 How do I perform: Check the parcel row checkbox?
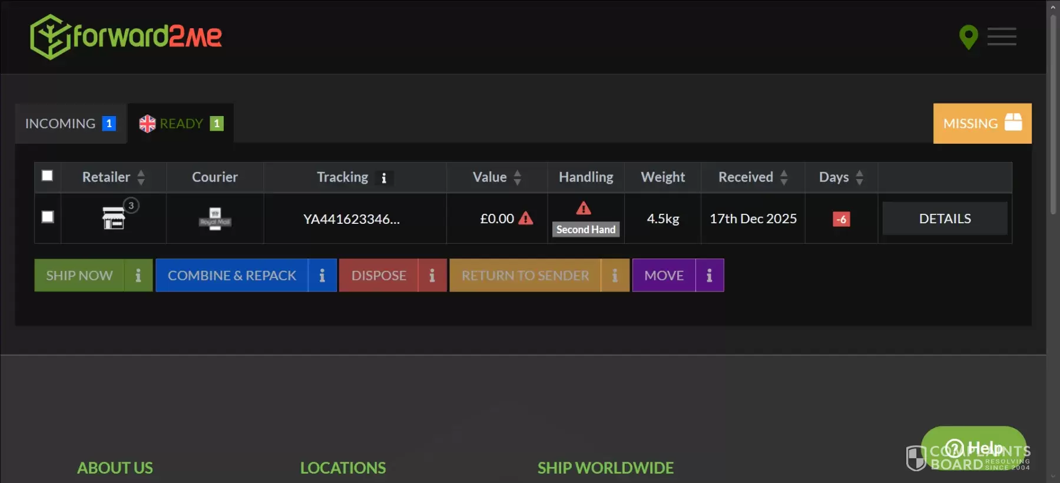click(48, 217)
